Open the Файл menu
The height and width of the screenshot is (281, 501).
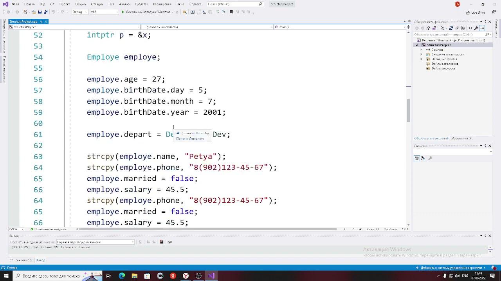[15, 4]
